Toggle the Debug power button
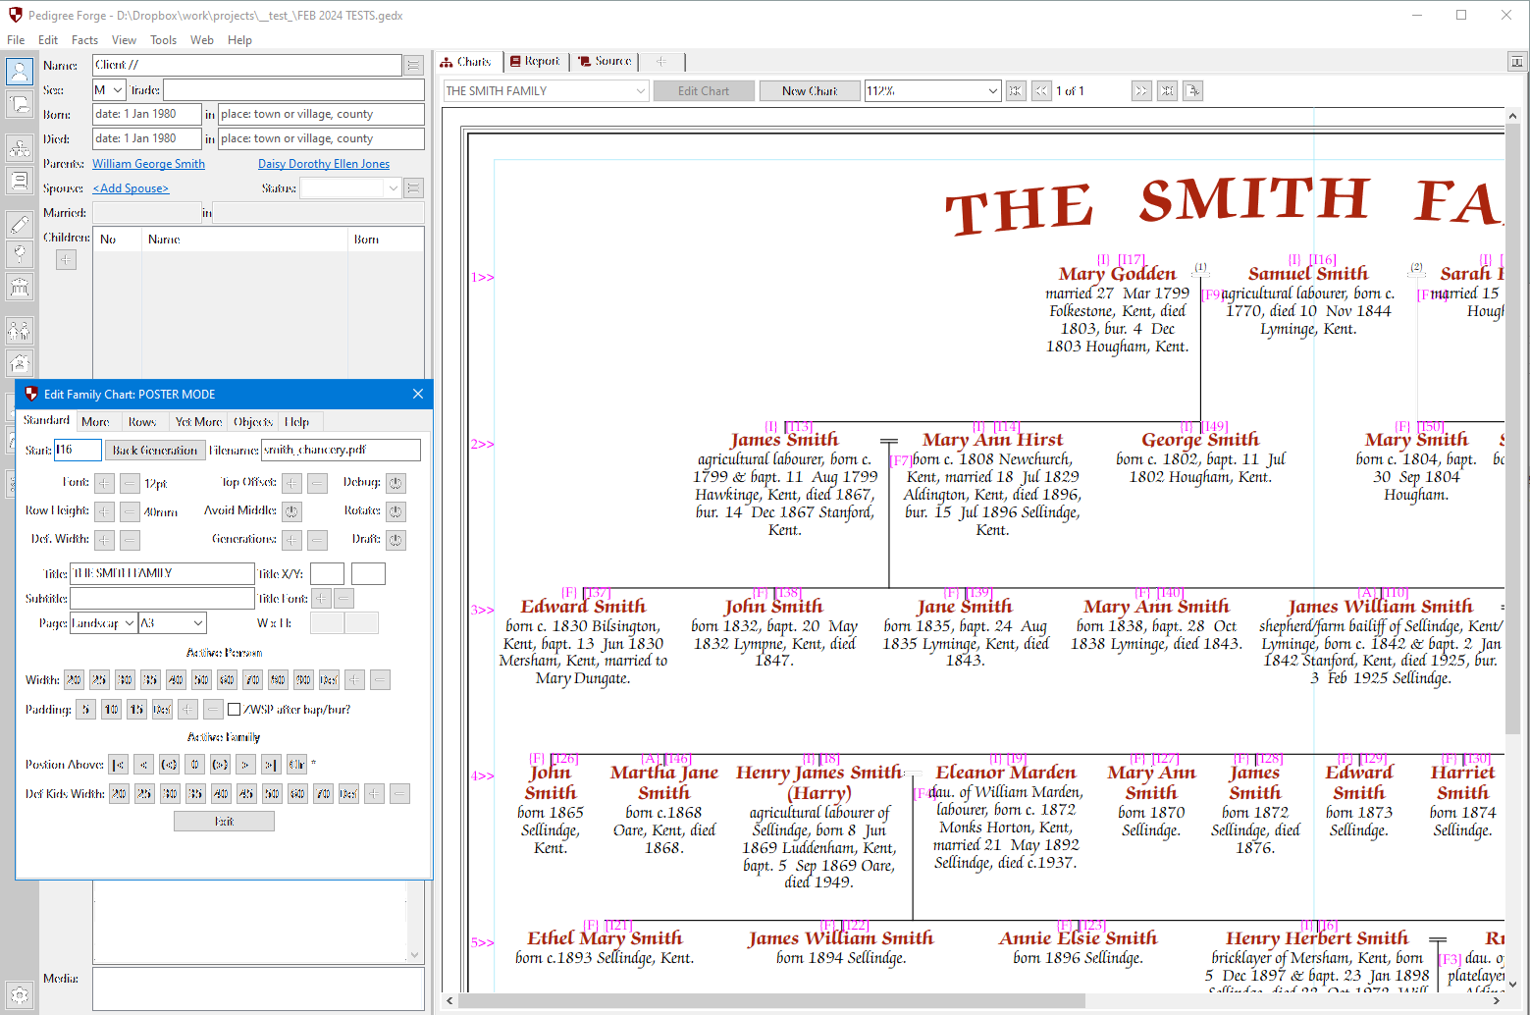Screen dimensions: 1530x1015 pyautogui.click(x=396, y=483)
